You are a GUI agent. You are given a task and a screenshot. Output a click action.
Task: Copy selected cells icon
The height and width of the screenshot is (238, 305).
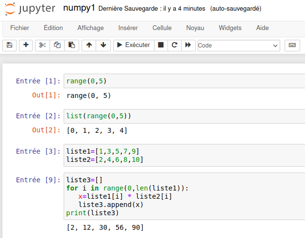click(57, 45)
